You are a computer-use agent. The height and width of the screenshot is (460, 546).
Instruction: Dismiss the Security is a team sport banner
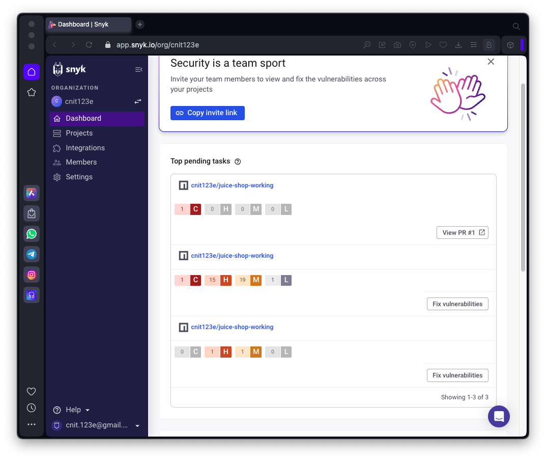491,62
